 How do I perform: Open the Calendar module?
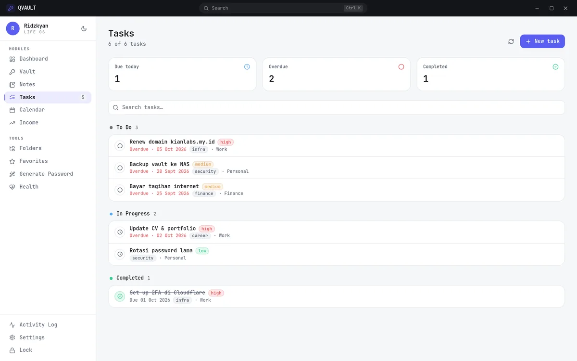point(48,110)
